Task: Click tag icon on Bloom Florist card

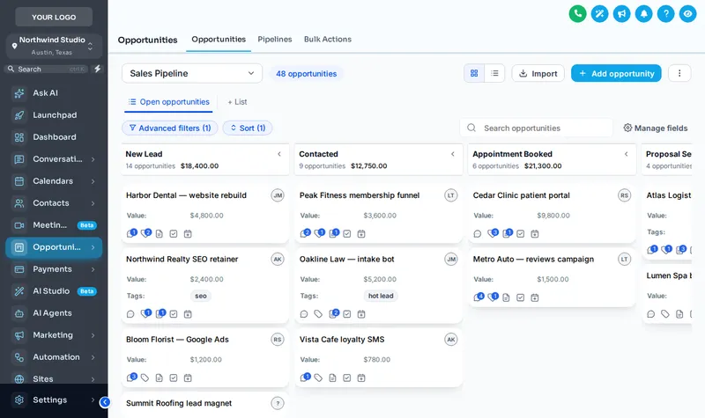Action: [145, 378]
